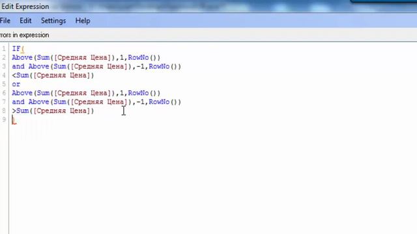Click the 'and' keyword on line 3
Screen dimensions: 417x234
tap(18, 66)
